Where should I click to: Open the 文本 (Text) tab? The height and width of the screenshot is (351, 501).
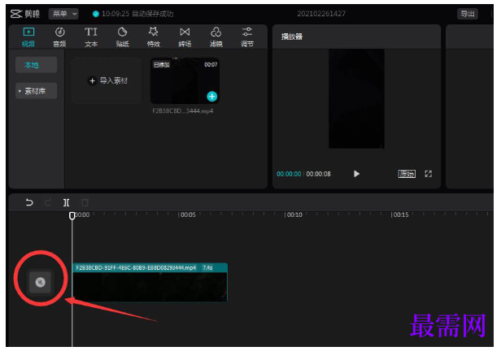pos(91,37)
